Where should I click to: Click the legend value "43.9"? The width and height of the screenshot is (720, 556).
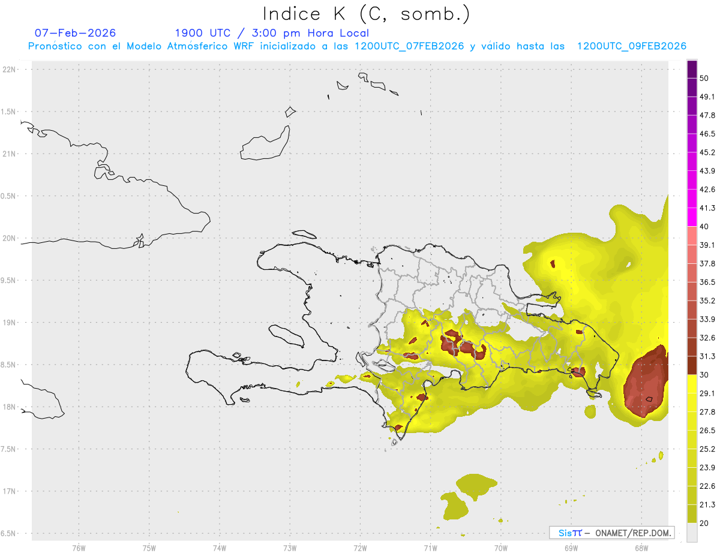coord(707,171)
